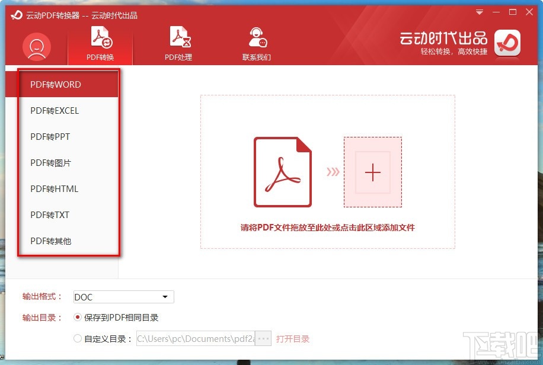The height and width of the screenshot is (365, 543).
Task: Click the plus icon to add files
Action: point(373,172)
